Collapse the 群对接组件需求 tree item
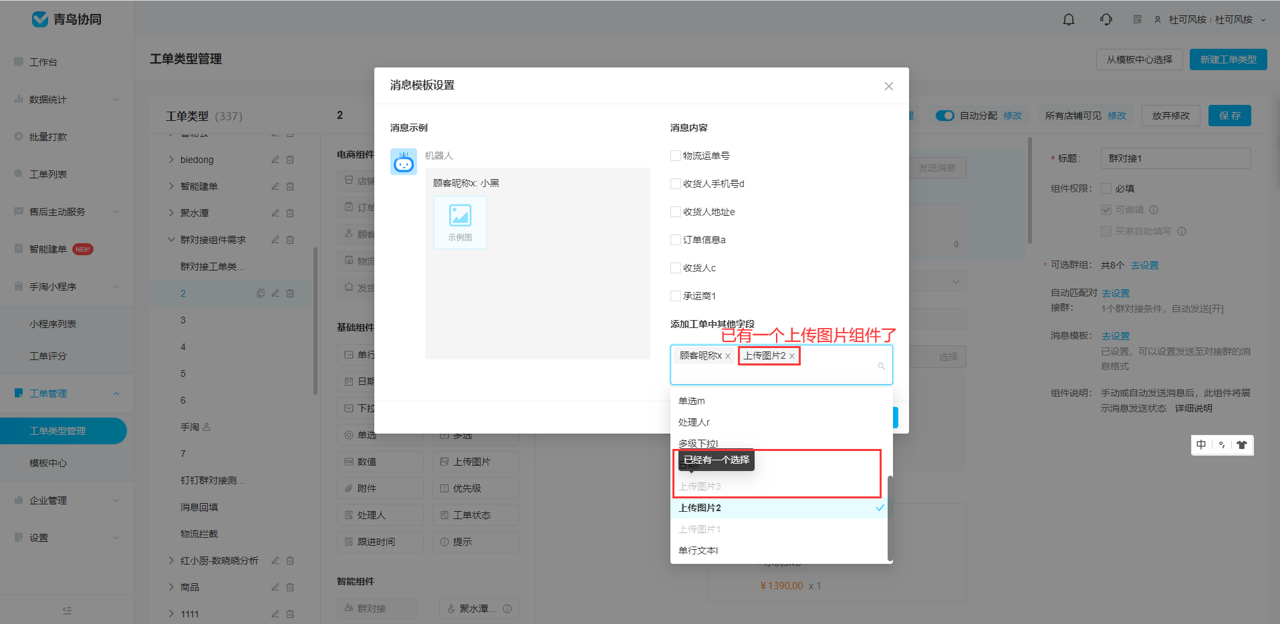1280x624 pixels. coord(171,240)
